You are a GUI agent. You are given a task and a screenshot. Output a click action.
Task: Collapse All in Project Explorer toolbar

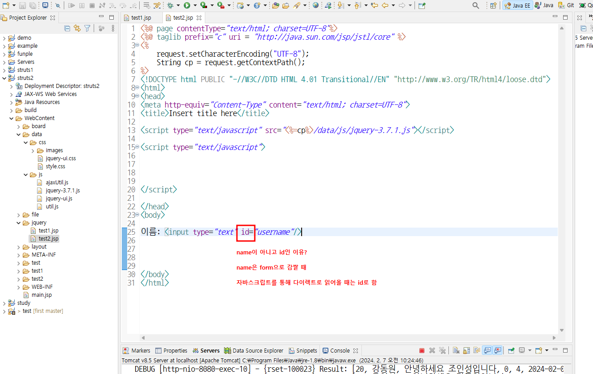[x=67, y=28]
